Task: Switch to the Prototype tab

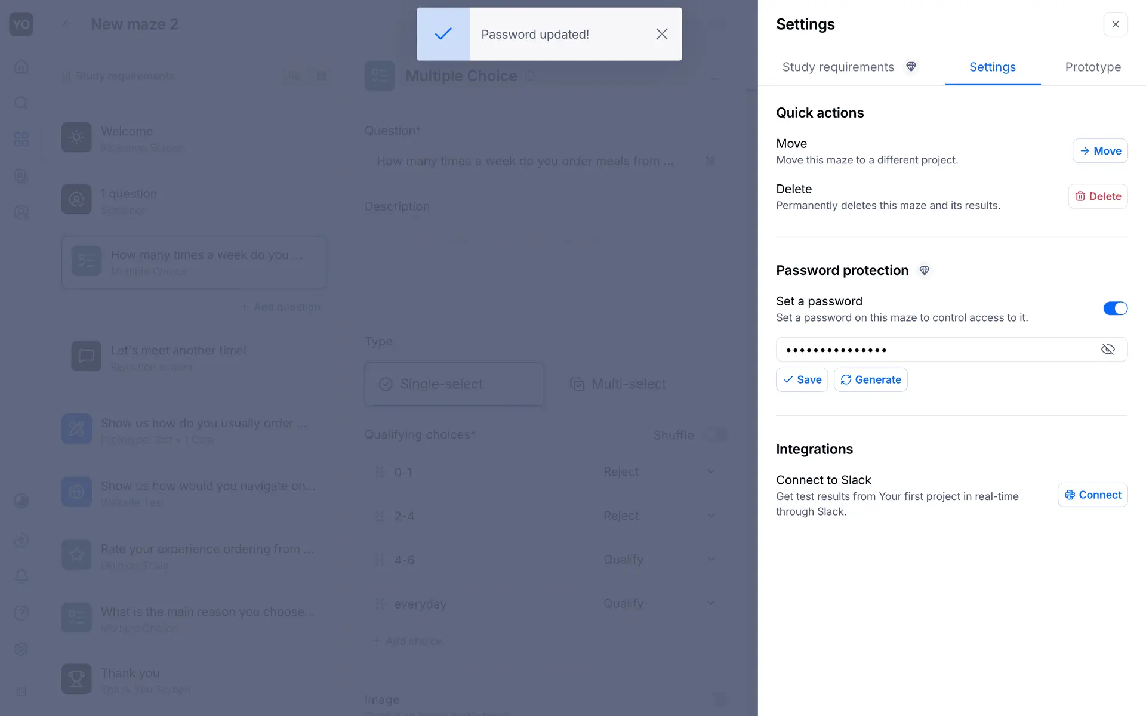Action: tap(1092, 67)
